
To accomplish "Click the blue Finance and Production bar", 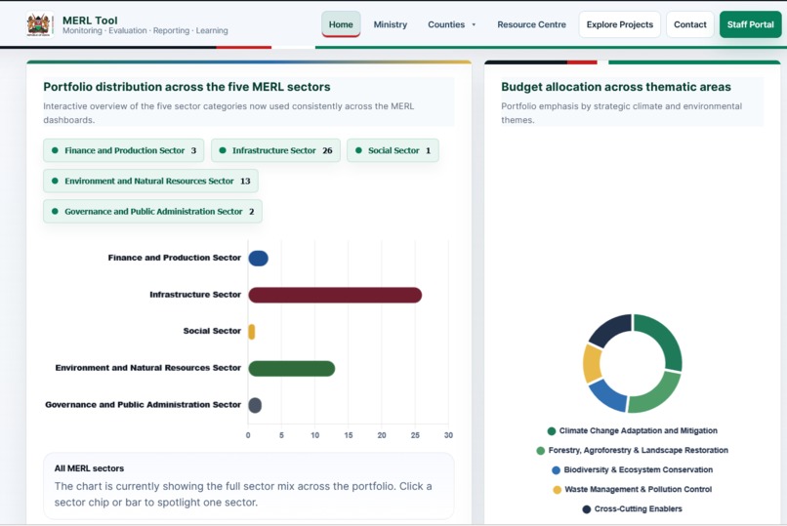I will pos(258,259).
